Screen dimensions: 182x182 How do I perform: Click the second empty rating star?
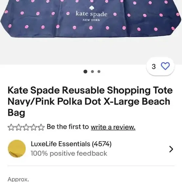(x=19, y=127)
